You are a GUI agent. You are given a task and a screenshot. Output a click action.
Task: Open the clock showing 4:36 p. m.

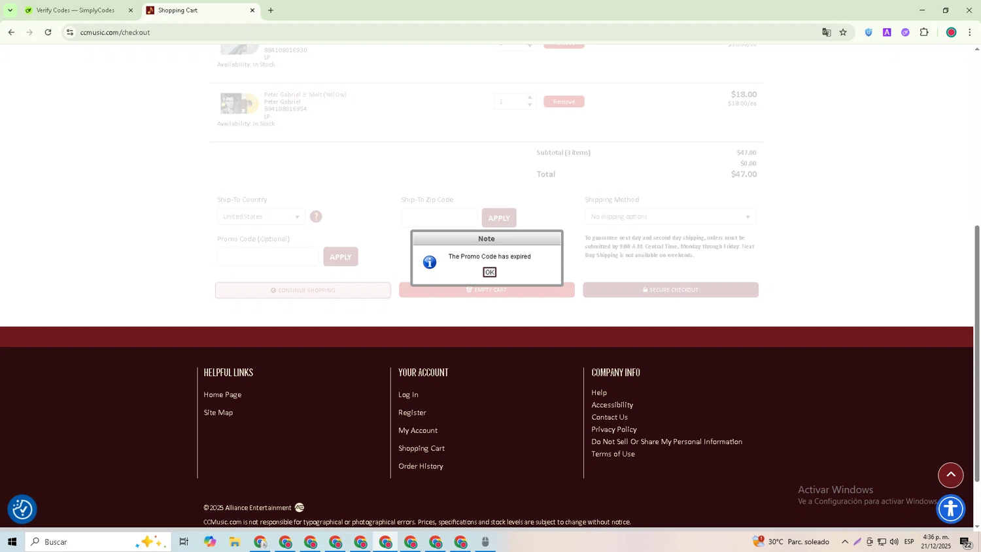(x=937, y=542)
